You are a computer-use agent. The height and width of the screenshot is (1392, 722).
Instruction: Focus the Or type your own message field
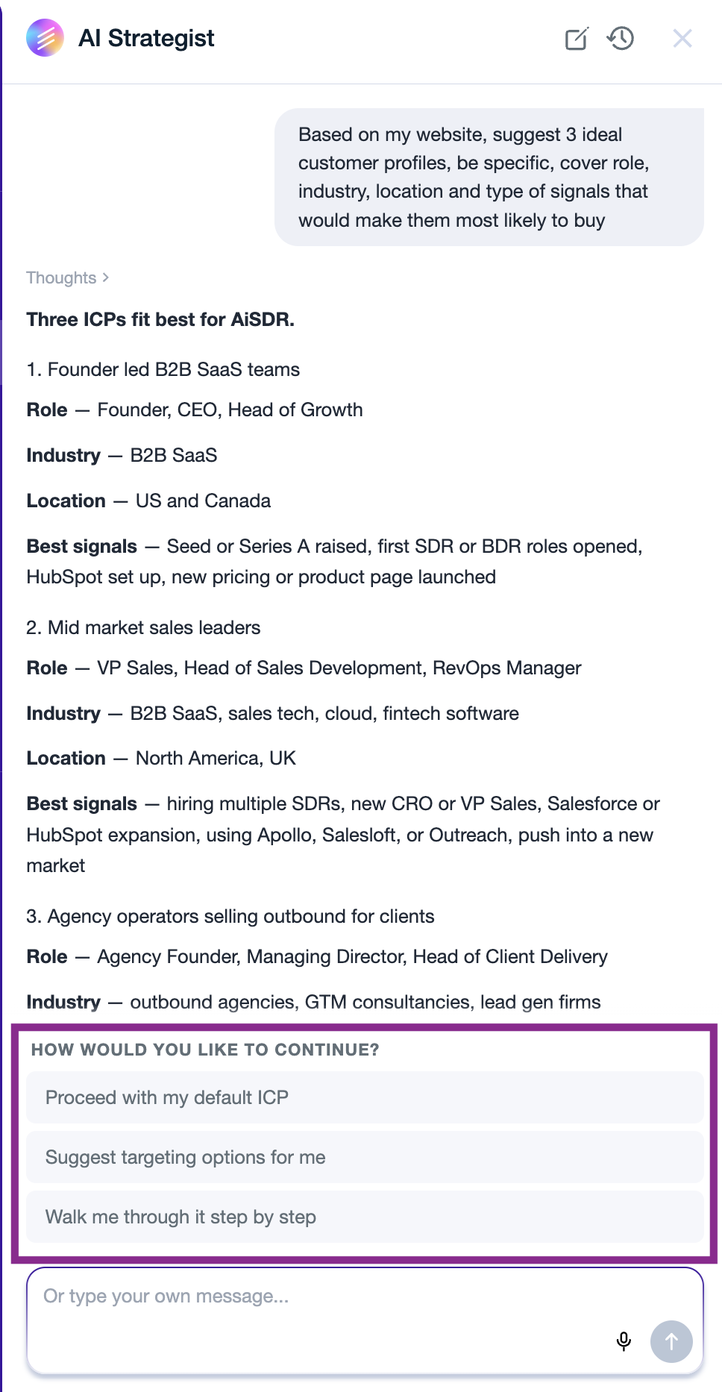[x=365, y=1320]
